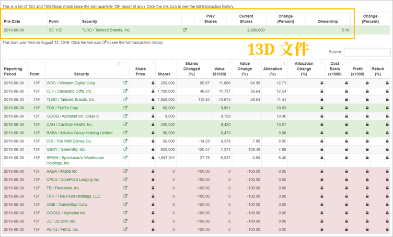The width and height of the screenshot is (393, 237).
Task: Click the Allocation Change lock in DIS row
Action: pos(322,141)
